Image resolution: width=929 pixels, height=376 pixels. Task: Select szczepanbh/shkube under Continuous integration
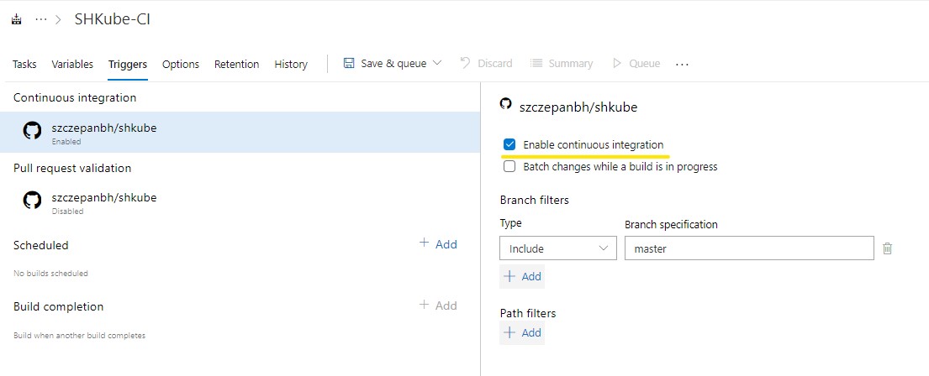tap(240, 133)
